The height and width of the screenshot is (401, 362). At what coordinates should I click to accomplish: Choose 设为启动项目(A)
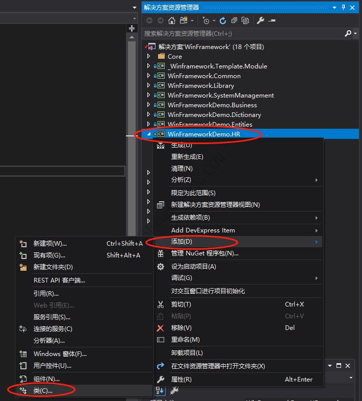click(x=238, y=267)
